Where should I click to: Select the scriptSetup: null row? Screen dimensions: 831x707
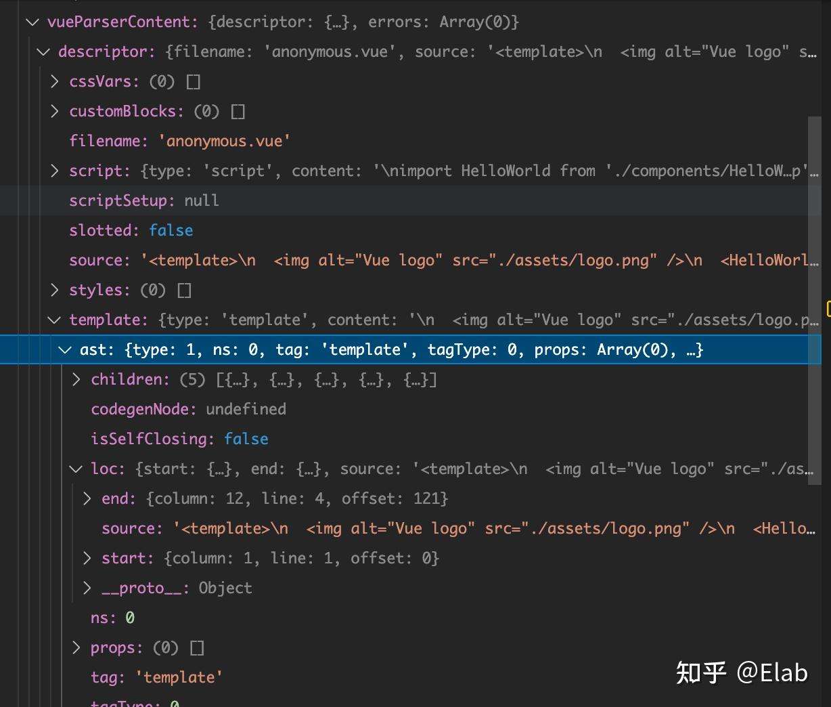(410, 200)
